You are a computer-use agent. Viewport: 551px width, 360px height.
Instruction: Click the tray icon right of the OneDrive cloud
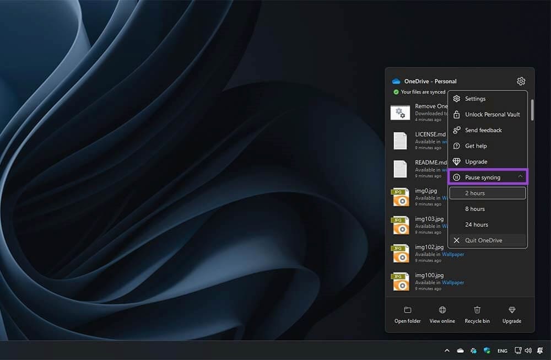[x=473, y=351]
